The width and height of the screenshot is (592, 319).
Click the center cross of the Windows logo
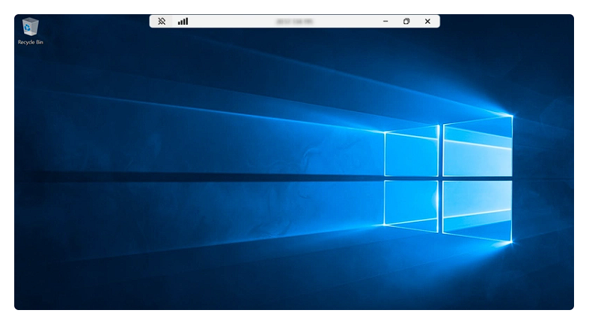point(441,178)
